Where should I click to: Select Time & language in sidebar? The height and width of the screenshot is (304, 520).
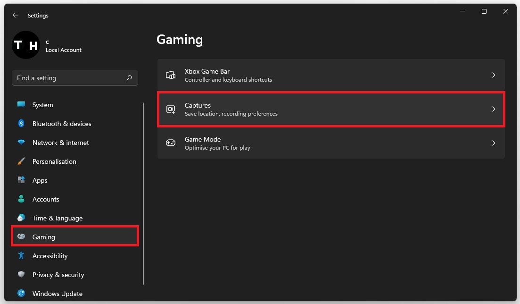pos(57,218)
